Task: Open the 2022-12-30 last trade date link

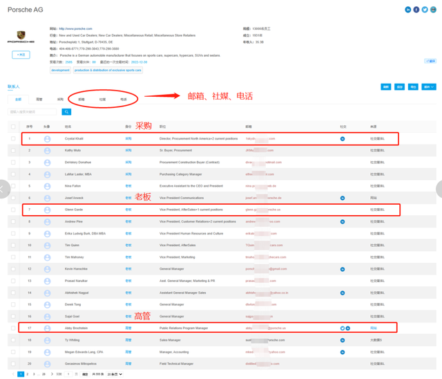Action: (139, 62)
